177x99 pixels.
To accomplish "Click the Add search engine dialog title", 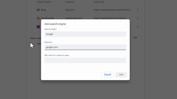I will tap(55, 24).
